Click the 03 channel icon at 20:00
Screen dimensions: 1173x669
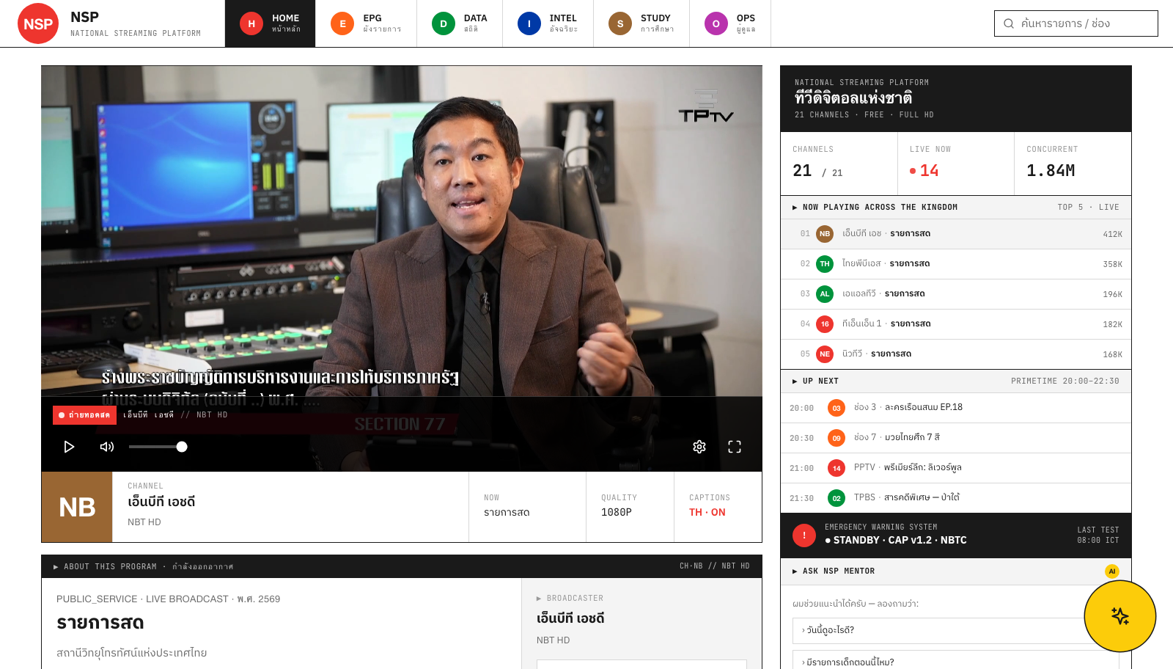pos(836,408)
